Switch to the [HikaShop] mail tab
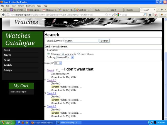The width and height of the screenshot is (167, 125). click(x=50, y=10)
